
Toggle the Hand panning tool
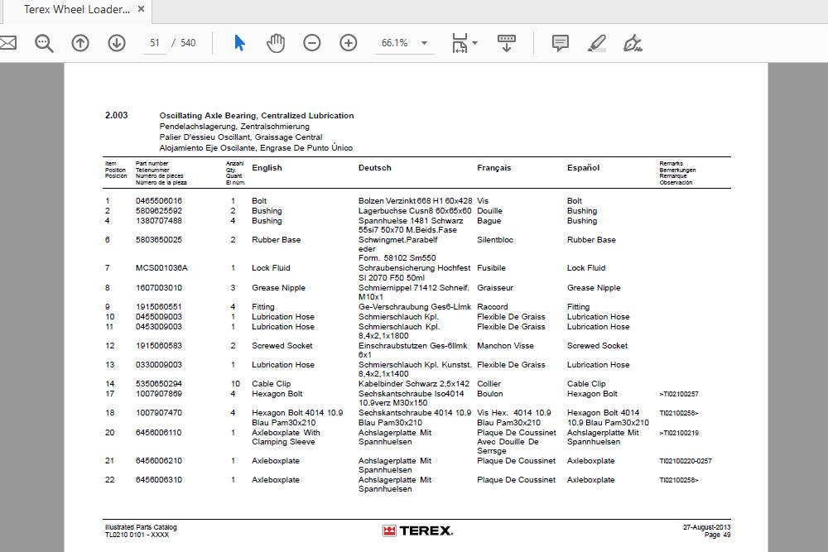point(275,42)
